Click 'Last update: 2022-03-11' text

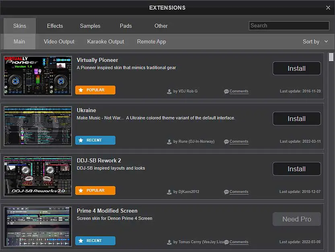click(300, 141)
